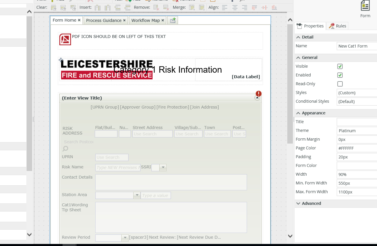Close the Process Guidance tab
The image size is (377, 246).
(x=124, y=20)
